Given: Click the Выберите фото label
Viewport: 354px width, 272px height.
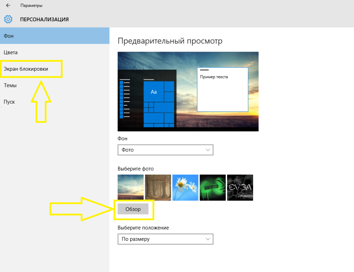Looking at the screenshot, I should 136,169.
